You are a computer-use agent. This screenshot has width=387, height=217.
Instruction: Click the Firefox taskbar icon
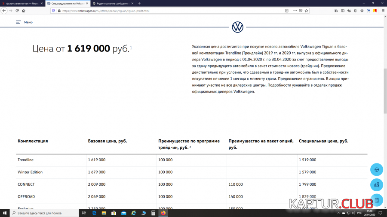(x=163, y=213)
